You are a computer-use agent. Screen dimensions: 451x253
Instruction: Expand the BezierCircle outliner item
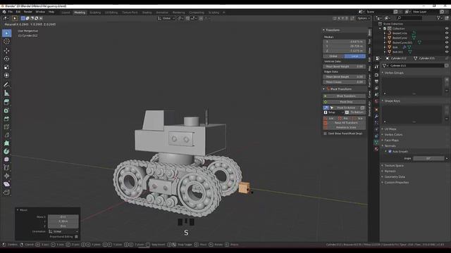385,33
